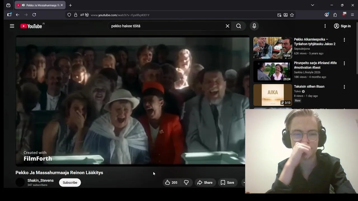Bookmark this page with the star
Image resolution: width=358 pixels, height=201 pixels.
[x=292, y=15]
